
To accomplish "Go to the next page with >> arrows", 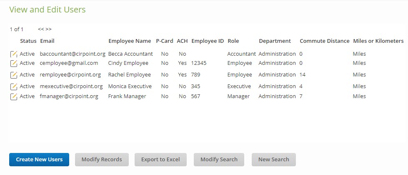I will (x=49, y=29).
